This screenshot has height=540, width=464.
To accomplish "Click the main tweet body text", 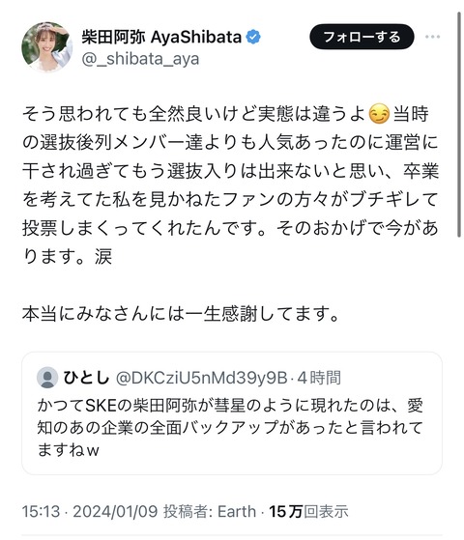I will [x=230, y=185].
